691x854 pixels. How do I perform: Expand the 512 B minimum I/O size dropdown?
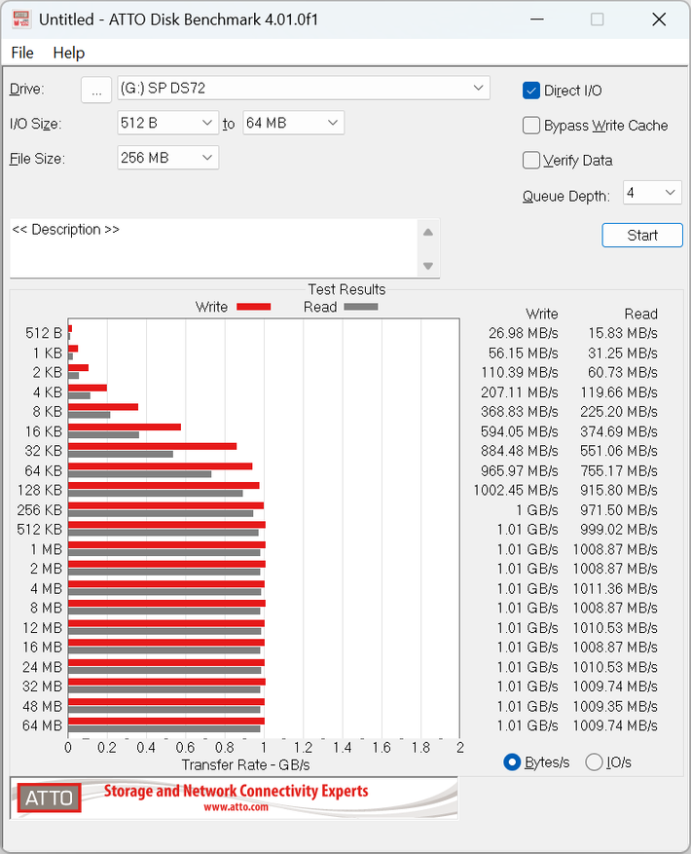(x=168, y=123)
